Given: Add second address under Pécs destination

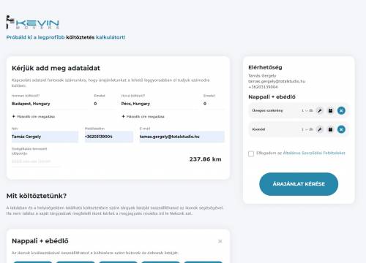Looking at the screenshot, I should point(143,117).
